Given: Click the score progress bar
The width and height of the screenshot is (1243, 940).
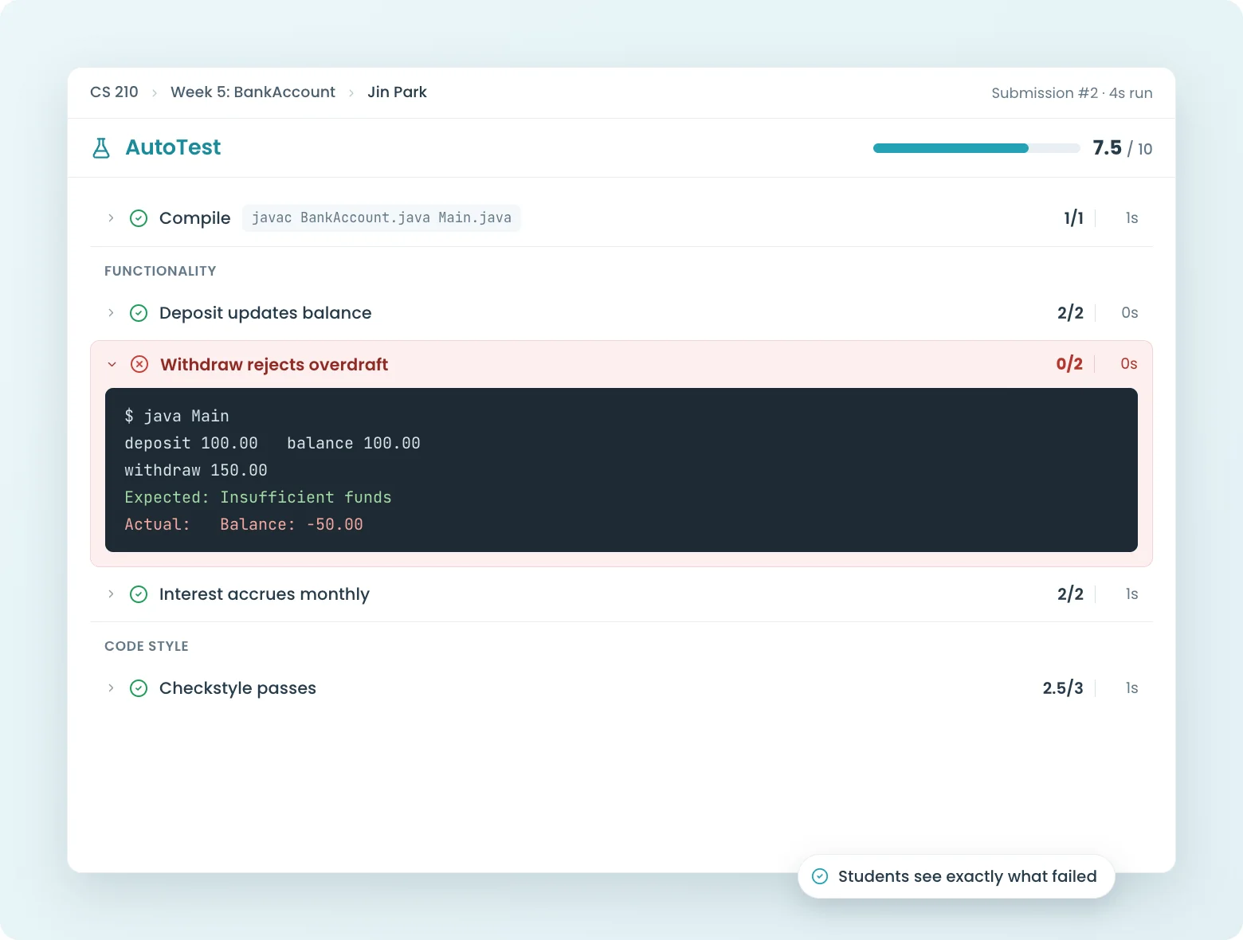Looking at the screenshot, I should tap(976, 148).
